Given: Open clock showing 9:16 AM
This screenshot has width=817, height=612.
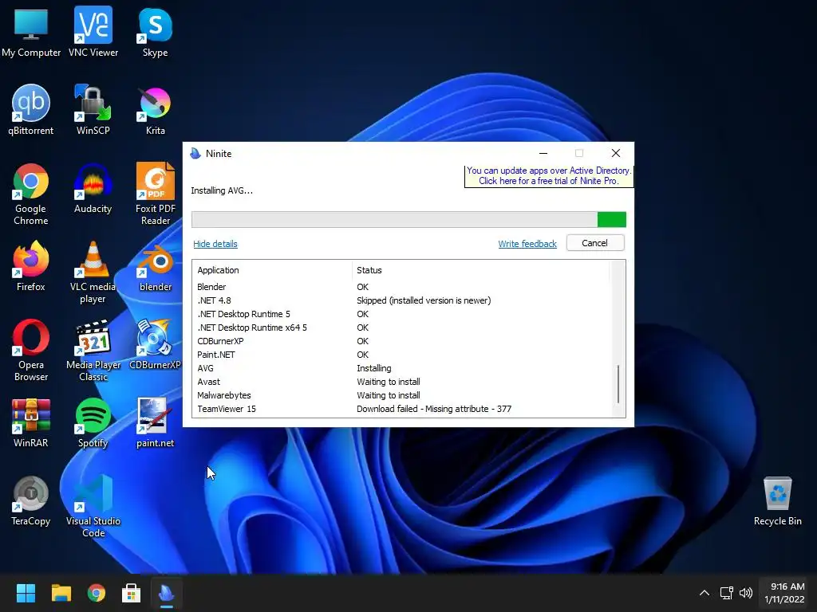Looking at the screenshot, I should [x=785, y=593].
